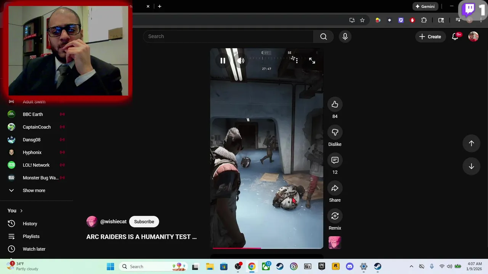Screen dimensions: 488x274
Task: Open Settings gear in taskbar
Action: pos(364,266)
